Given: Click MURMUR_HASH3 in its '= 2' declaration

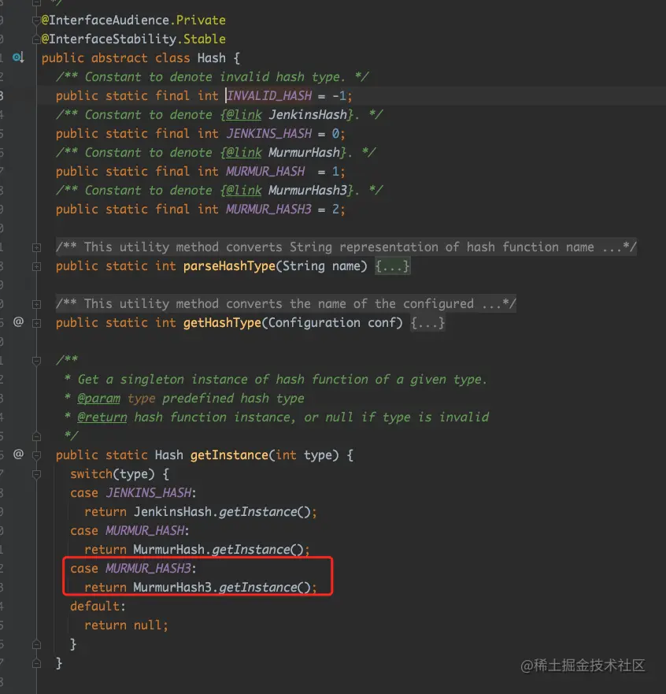Looking at the screenshot, I should 269,209.
